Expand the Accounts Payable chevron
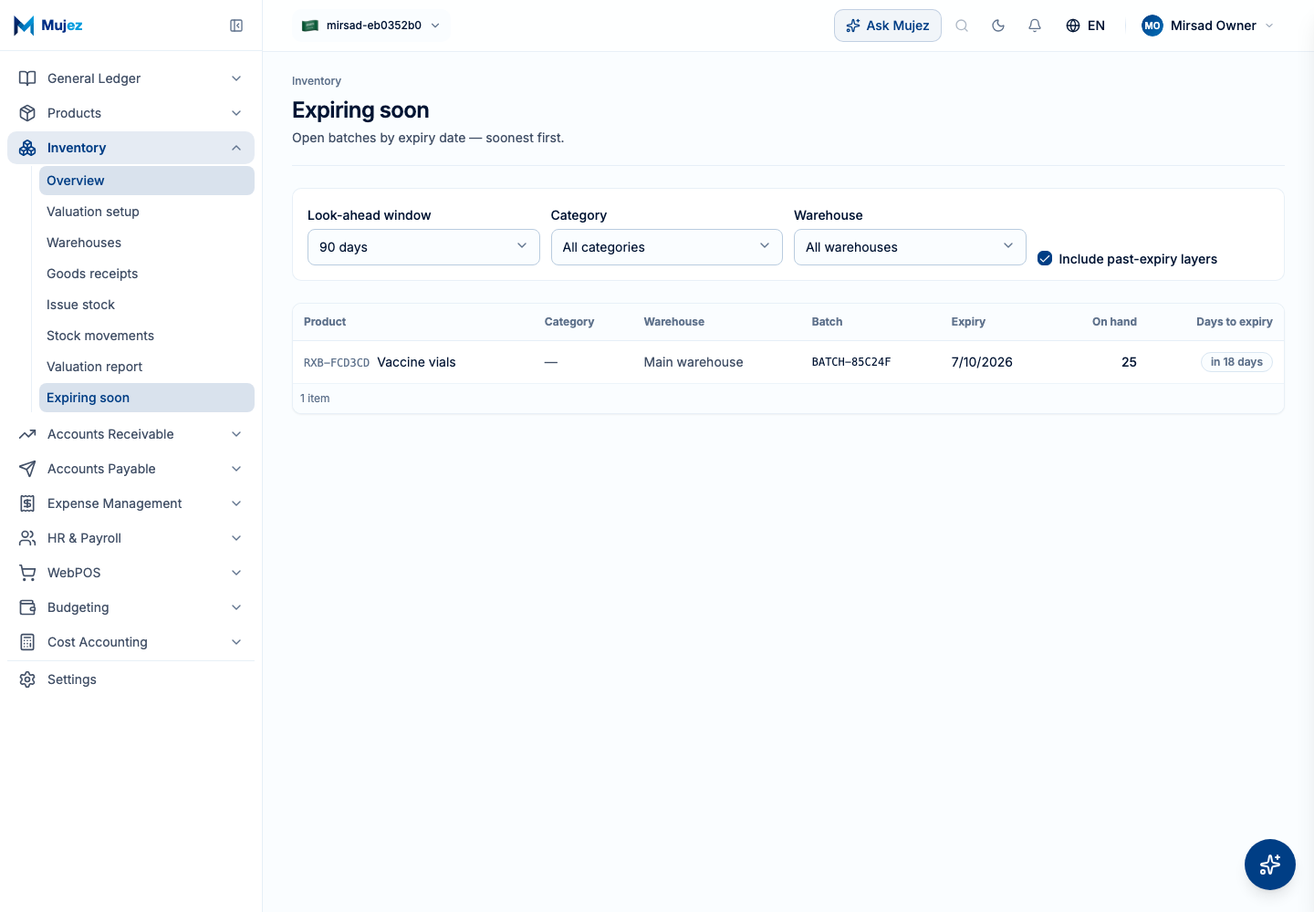 236,469
